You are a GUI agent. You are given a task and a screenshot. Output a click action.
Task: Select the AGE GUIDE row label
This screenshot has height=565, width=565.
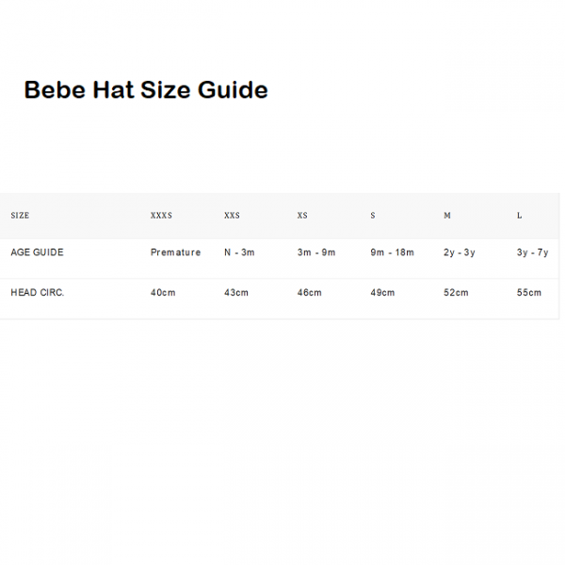click(x=37, y=252)
